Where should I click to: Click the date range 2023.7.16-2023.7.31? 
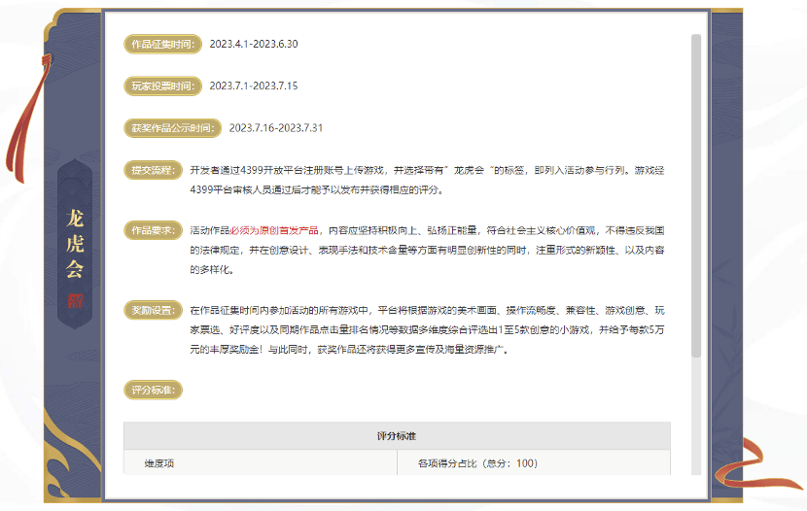276,128
